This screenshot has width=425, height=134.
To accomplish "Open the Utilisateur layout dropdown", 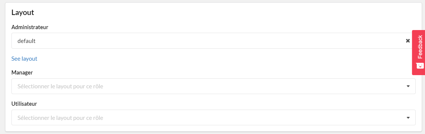I will tap(214, 117).
